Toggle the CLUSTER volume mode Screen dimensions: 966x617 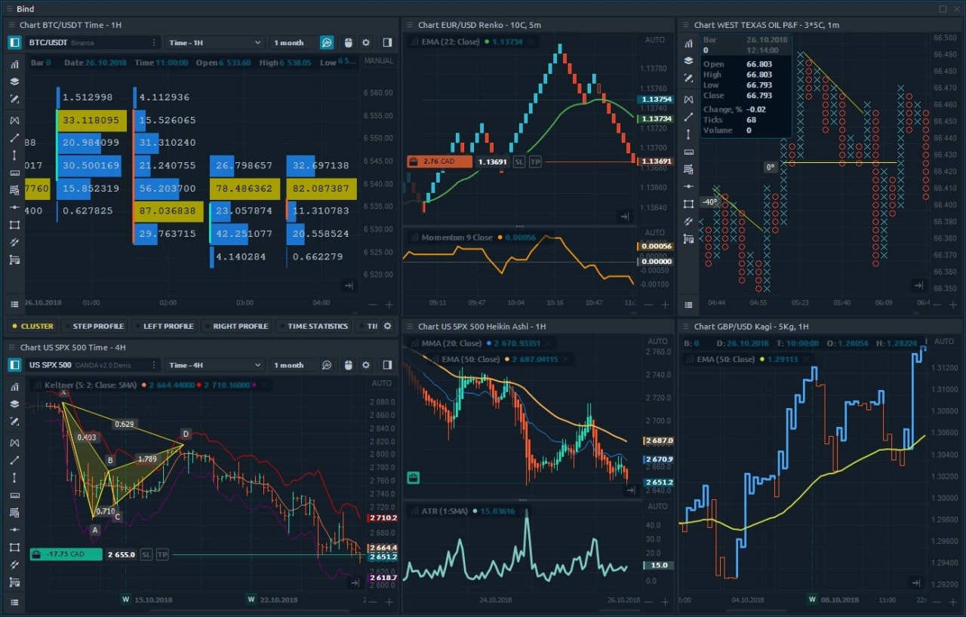pyautogui.click(x=32, y=327)
